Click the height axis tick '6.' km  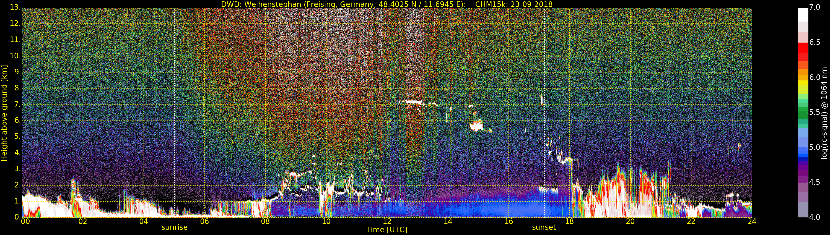17,120
